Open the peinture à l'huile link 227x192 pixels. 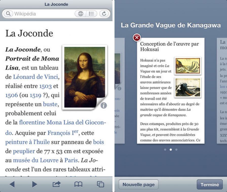27,142
